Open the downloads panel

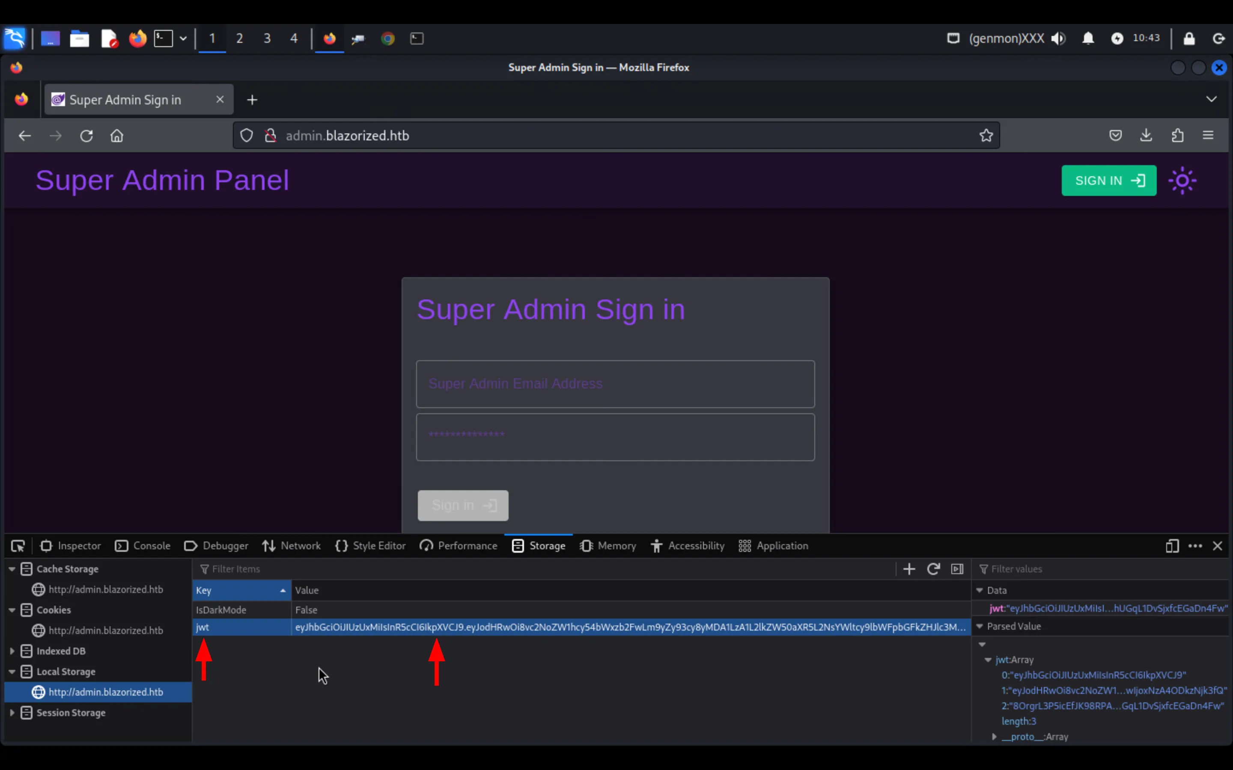click(x=1146, y=136)
